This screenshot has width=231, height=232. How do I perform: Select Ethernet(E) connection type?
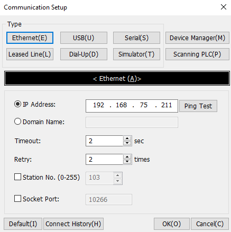(x=30, y=38)
